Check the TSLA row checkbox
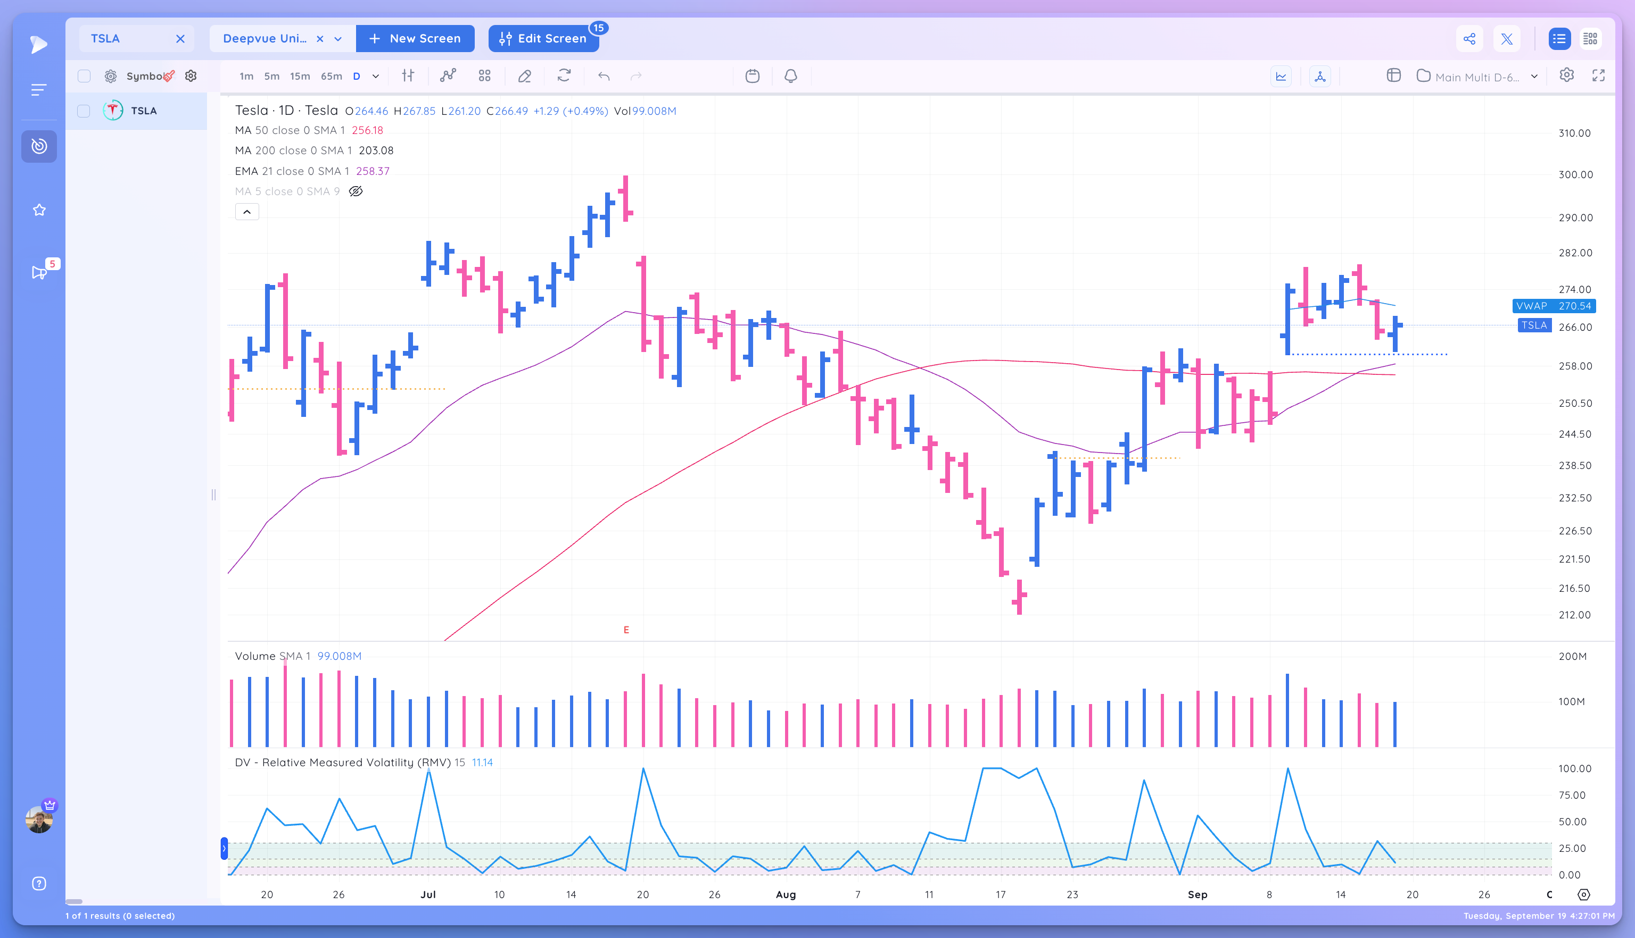 (x=84, y=111)
